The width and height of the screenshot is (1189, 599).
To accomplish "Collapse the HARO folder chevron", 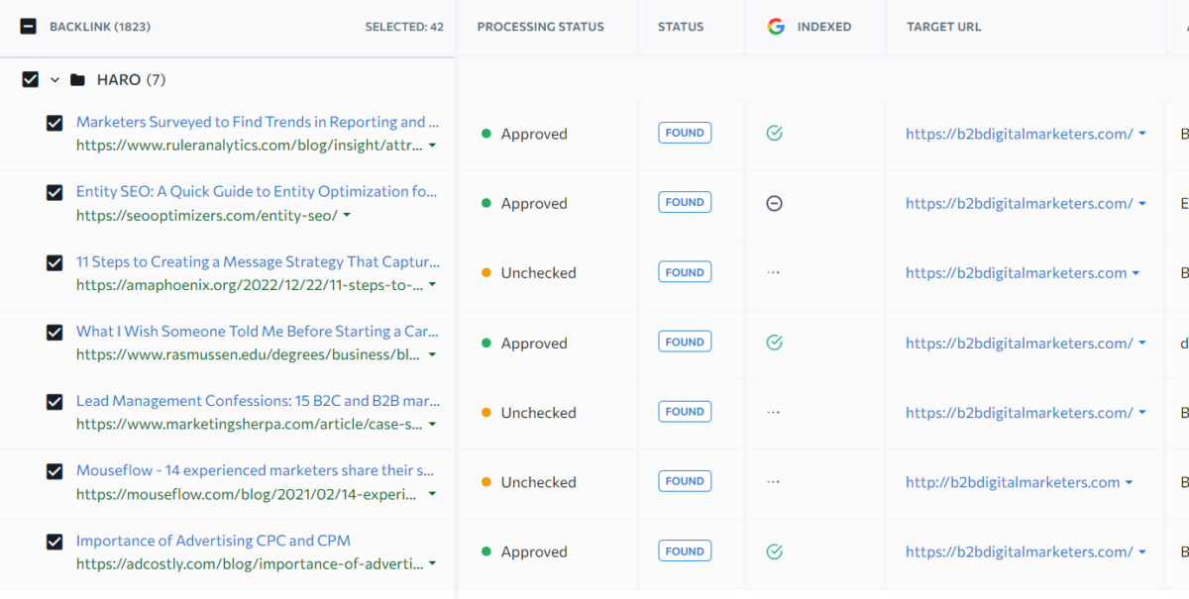I will click(x=54, y=79).
